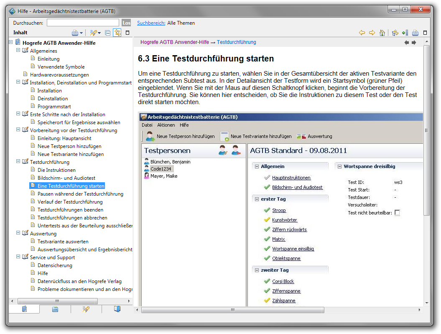Open the Verwendete Symbole topic

click(x=61, y=67)
